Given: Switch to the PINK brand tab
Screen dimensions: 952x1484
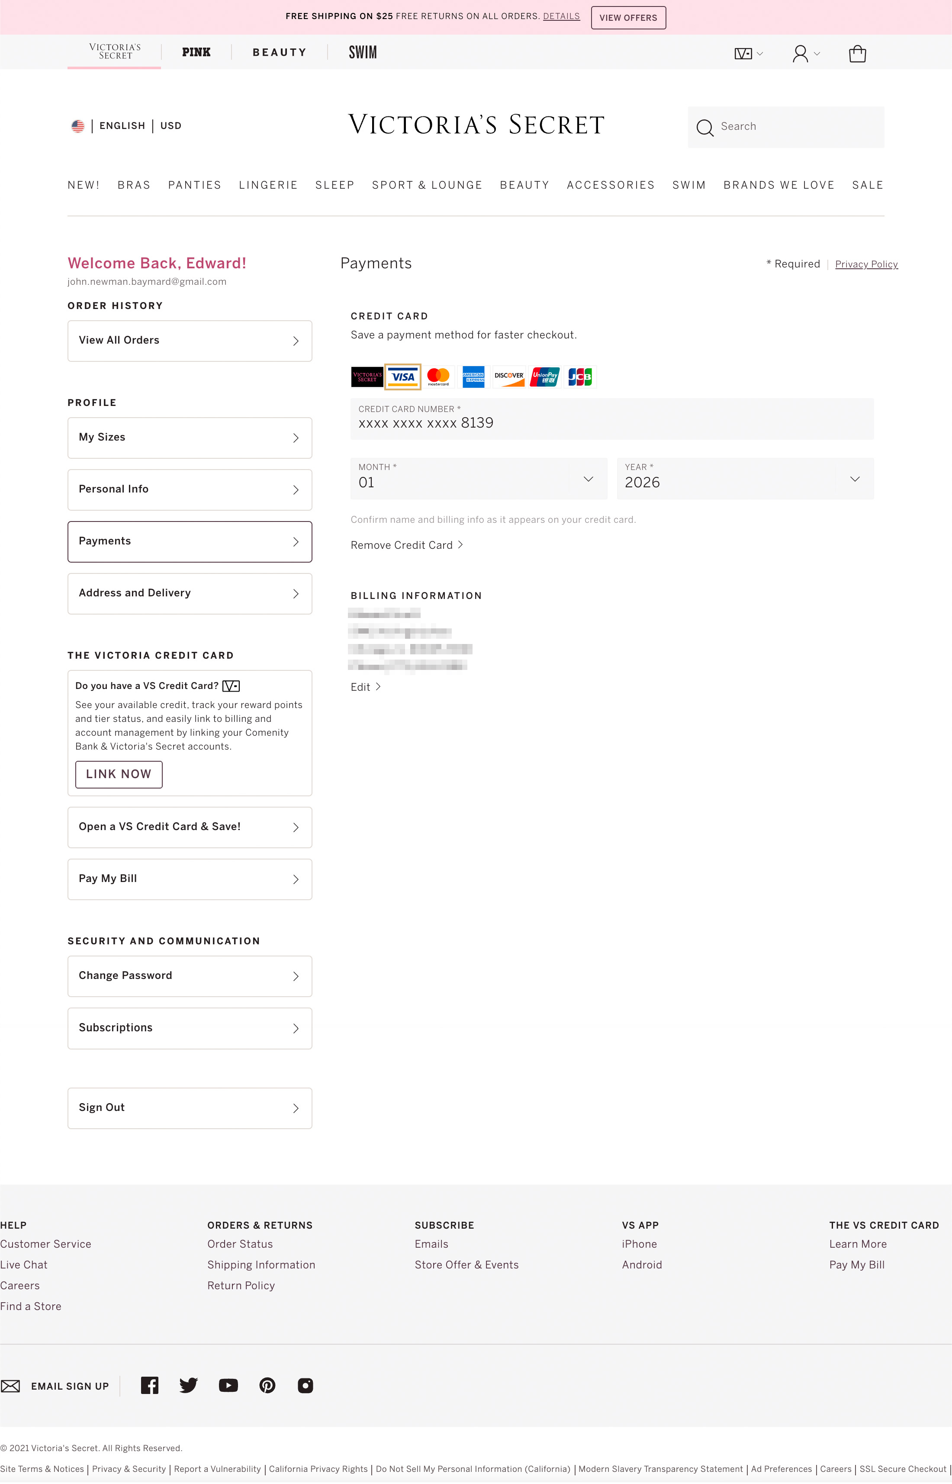Looking at the screenshot, I should [196, 52].
